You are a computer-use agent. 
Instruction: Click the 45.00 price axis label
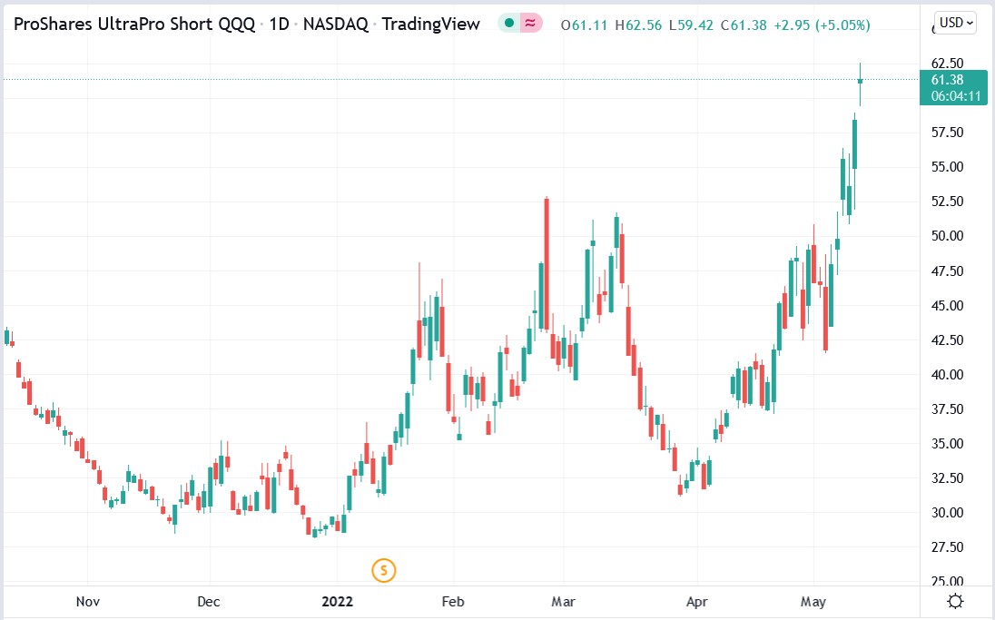(948, 306)
